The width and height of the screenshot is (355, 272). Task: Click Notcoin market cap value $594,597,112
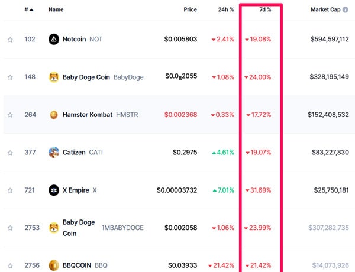pos(330,39)
